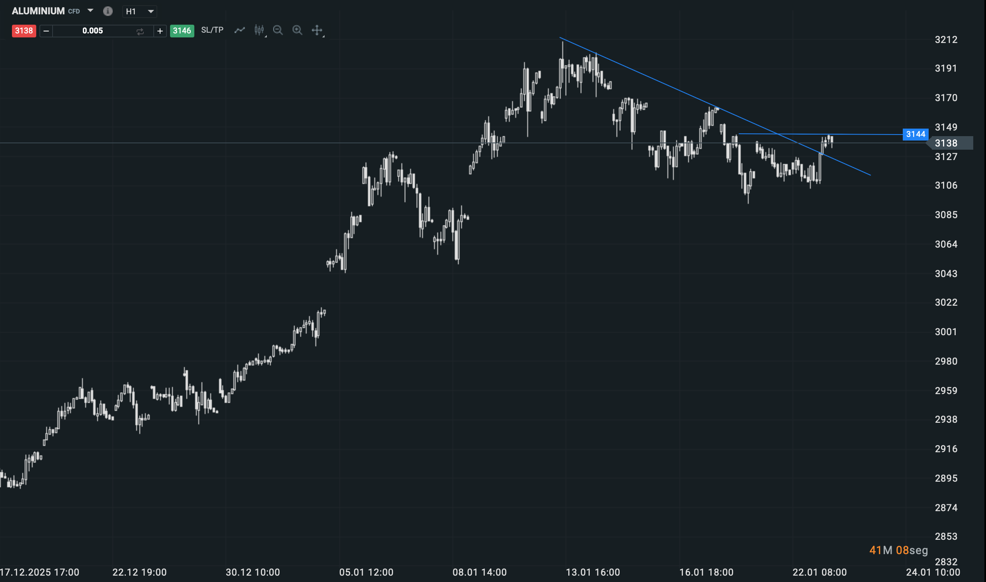Select the crosshair move tool
Viewport: 986px width, 582px height.
coord(317,30)
